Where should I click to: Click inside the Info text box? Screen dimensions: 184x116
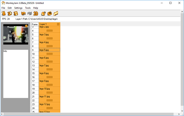(16, 74)
